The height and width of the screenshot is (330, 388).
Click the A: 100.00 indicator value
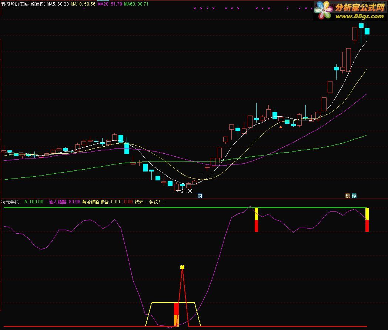point(34,202)
